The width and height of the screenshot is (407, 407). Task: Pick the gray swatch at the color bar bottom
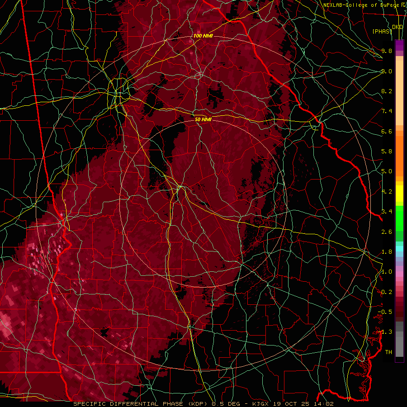pyautogui.click(x=399, y=344)
